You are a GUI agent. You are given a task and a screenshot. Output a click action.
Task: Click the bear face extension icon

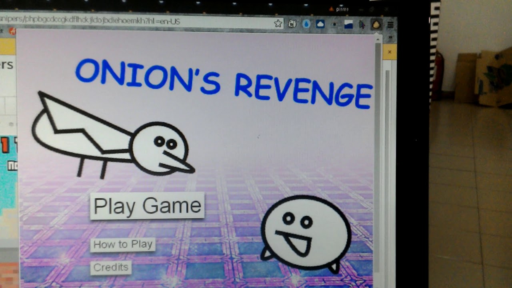click(x=292, y=24)
